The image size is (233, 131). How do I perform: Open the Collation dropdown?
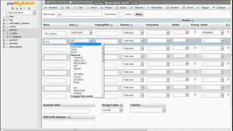point(148,110)
